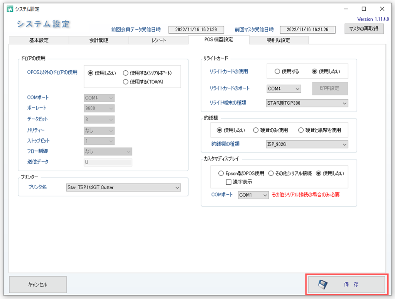The height and width of the screenshot is (299, 395).
Task: Click the OPOS以外のドロアの使用 label
Action: pyautogui.click(x=52, y=72)
